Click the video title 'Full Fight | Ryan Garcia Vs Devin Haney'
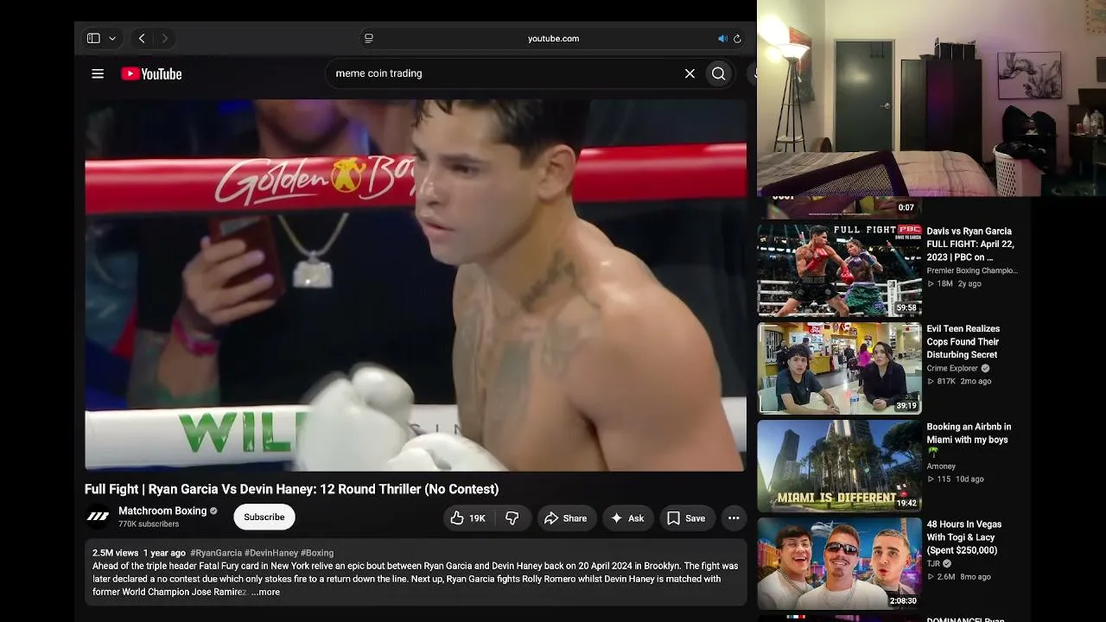The height and width of the screenshot is (622, 1106). [291, 489]
